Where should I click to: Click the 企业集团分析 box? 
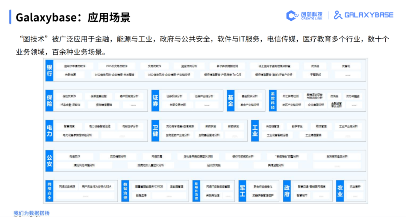316,105
